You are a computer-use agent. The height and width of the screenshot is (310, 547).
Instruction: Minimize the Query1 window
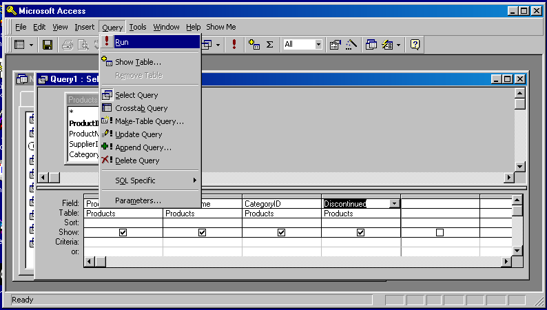click(x=497, y=79)
